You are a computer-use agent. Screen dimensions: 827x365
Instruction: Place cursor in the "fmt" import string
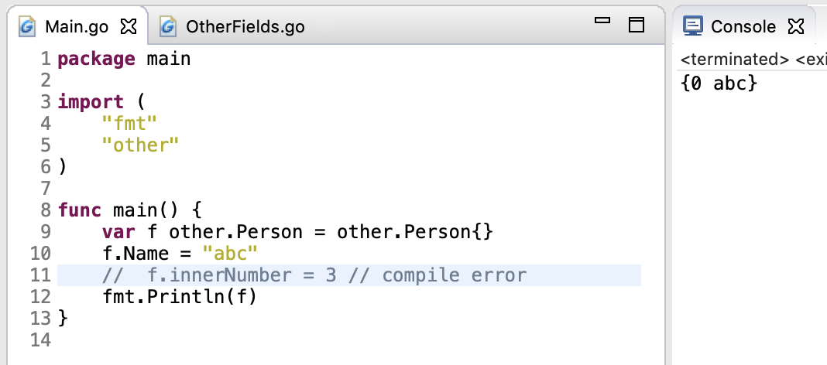coord(129,123)
